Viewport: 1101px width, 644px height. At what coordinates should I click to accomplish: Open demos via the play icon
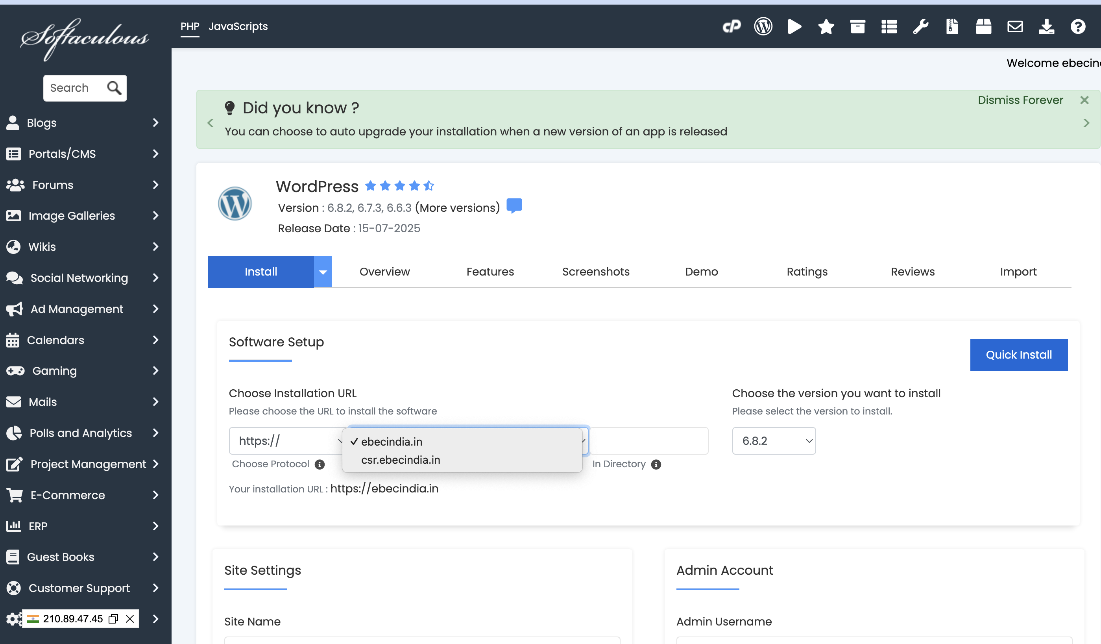pos(794,27)
